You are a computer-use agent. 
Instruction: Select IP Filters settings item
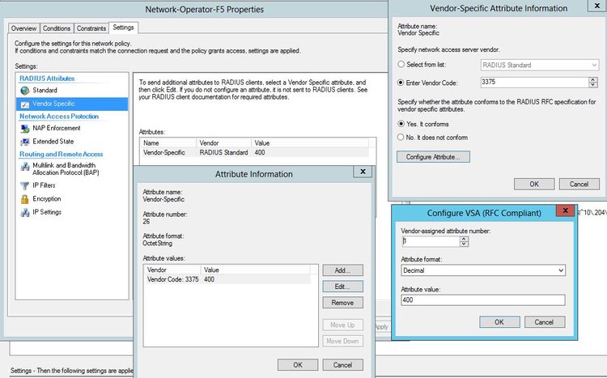click(44, 185)
